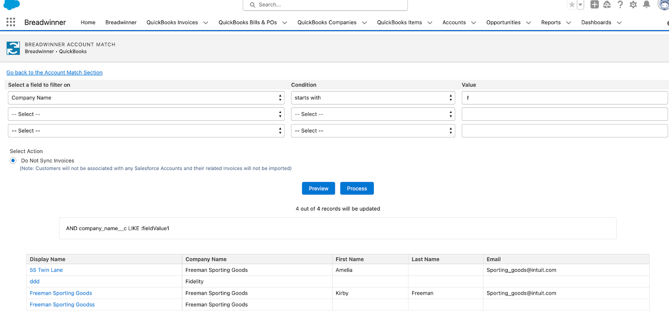The height and width of the screenshot is (318, 669).
Task: Click the third row Value field
Action: coord(564,131)
